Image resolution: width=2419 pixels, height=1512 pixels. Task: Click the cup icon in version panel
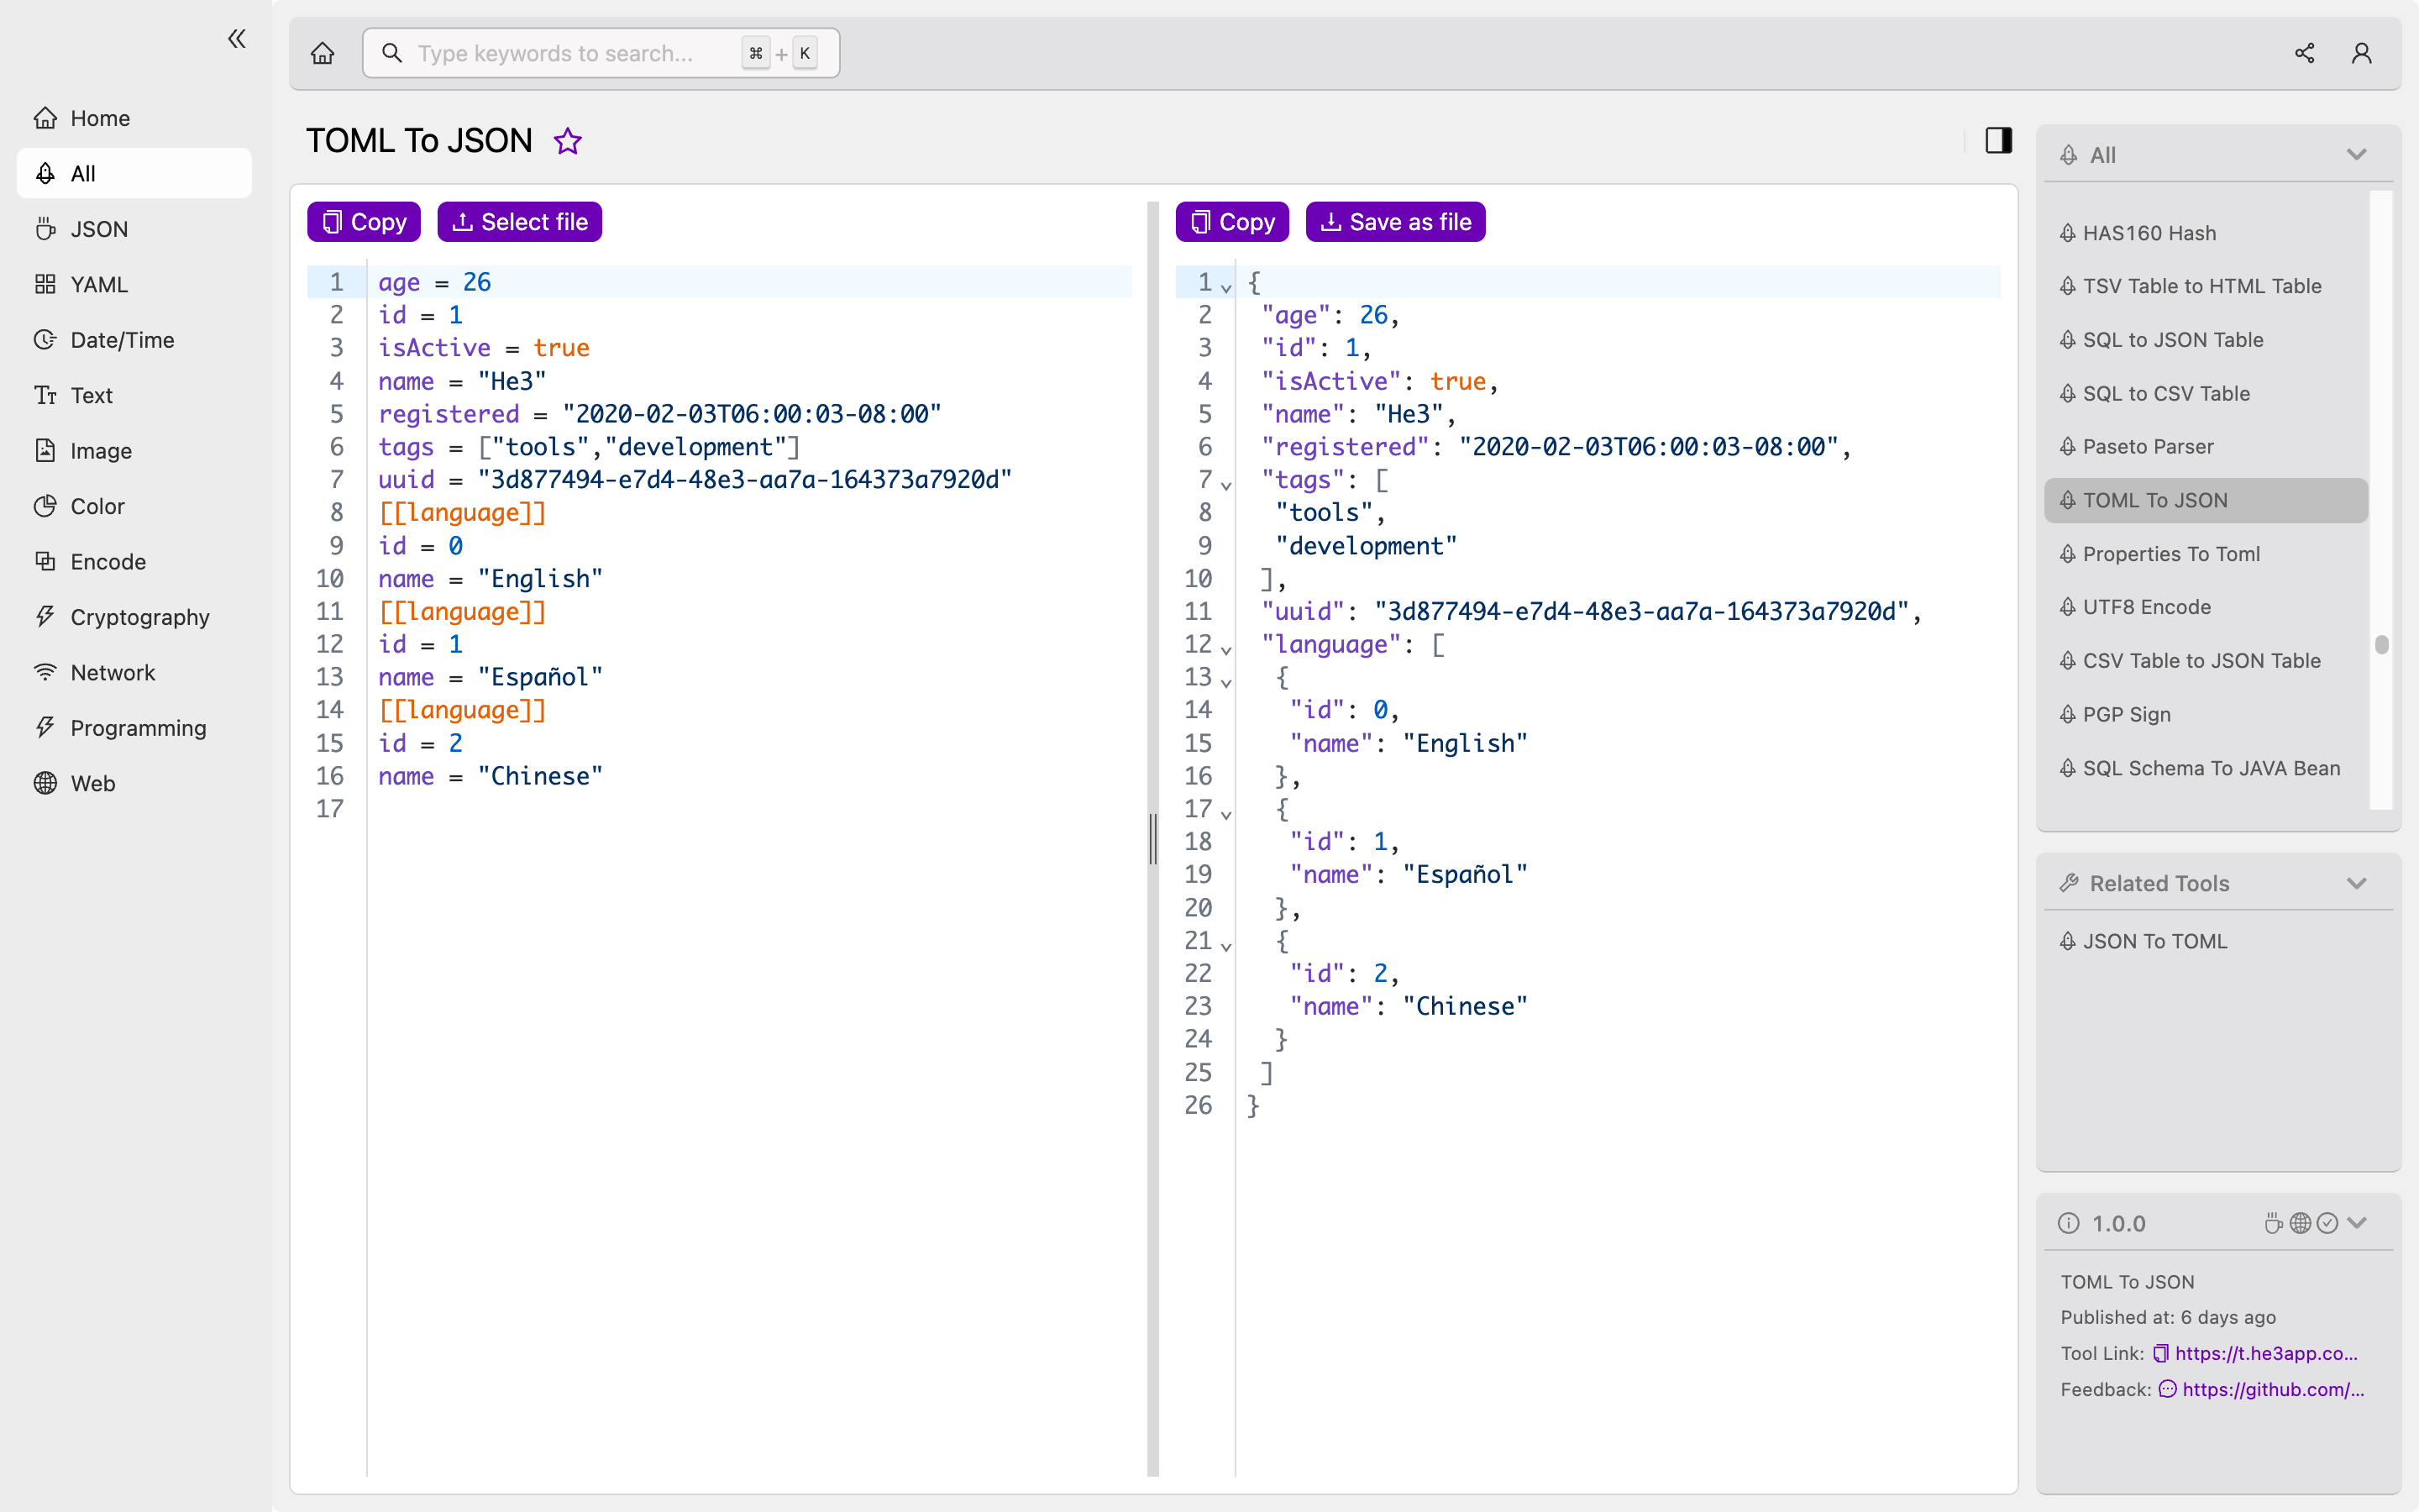click(x=2273, y=1223)
